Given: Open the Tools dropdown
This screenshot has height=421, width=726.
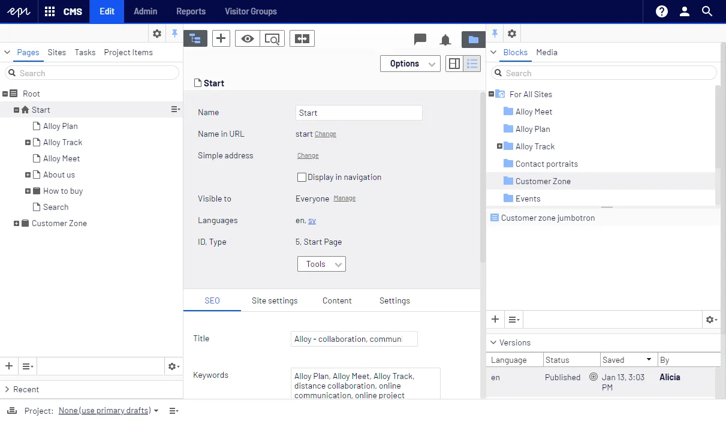Looking at the screenshot, I should (x=321, y=264).
